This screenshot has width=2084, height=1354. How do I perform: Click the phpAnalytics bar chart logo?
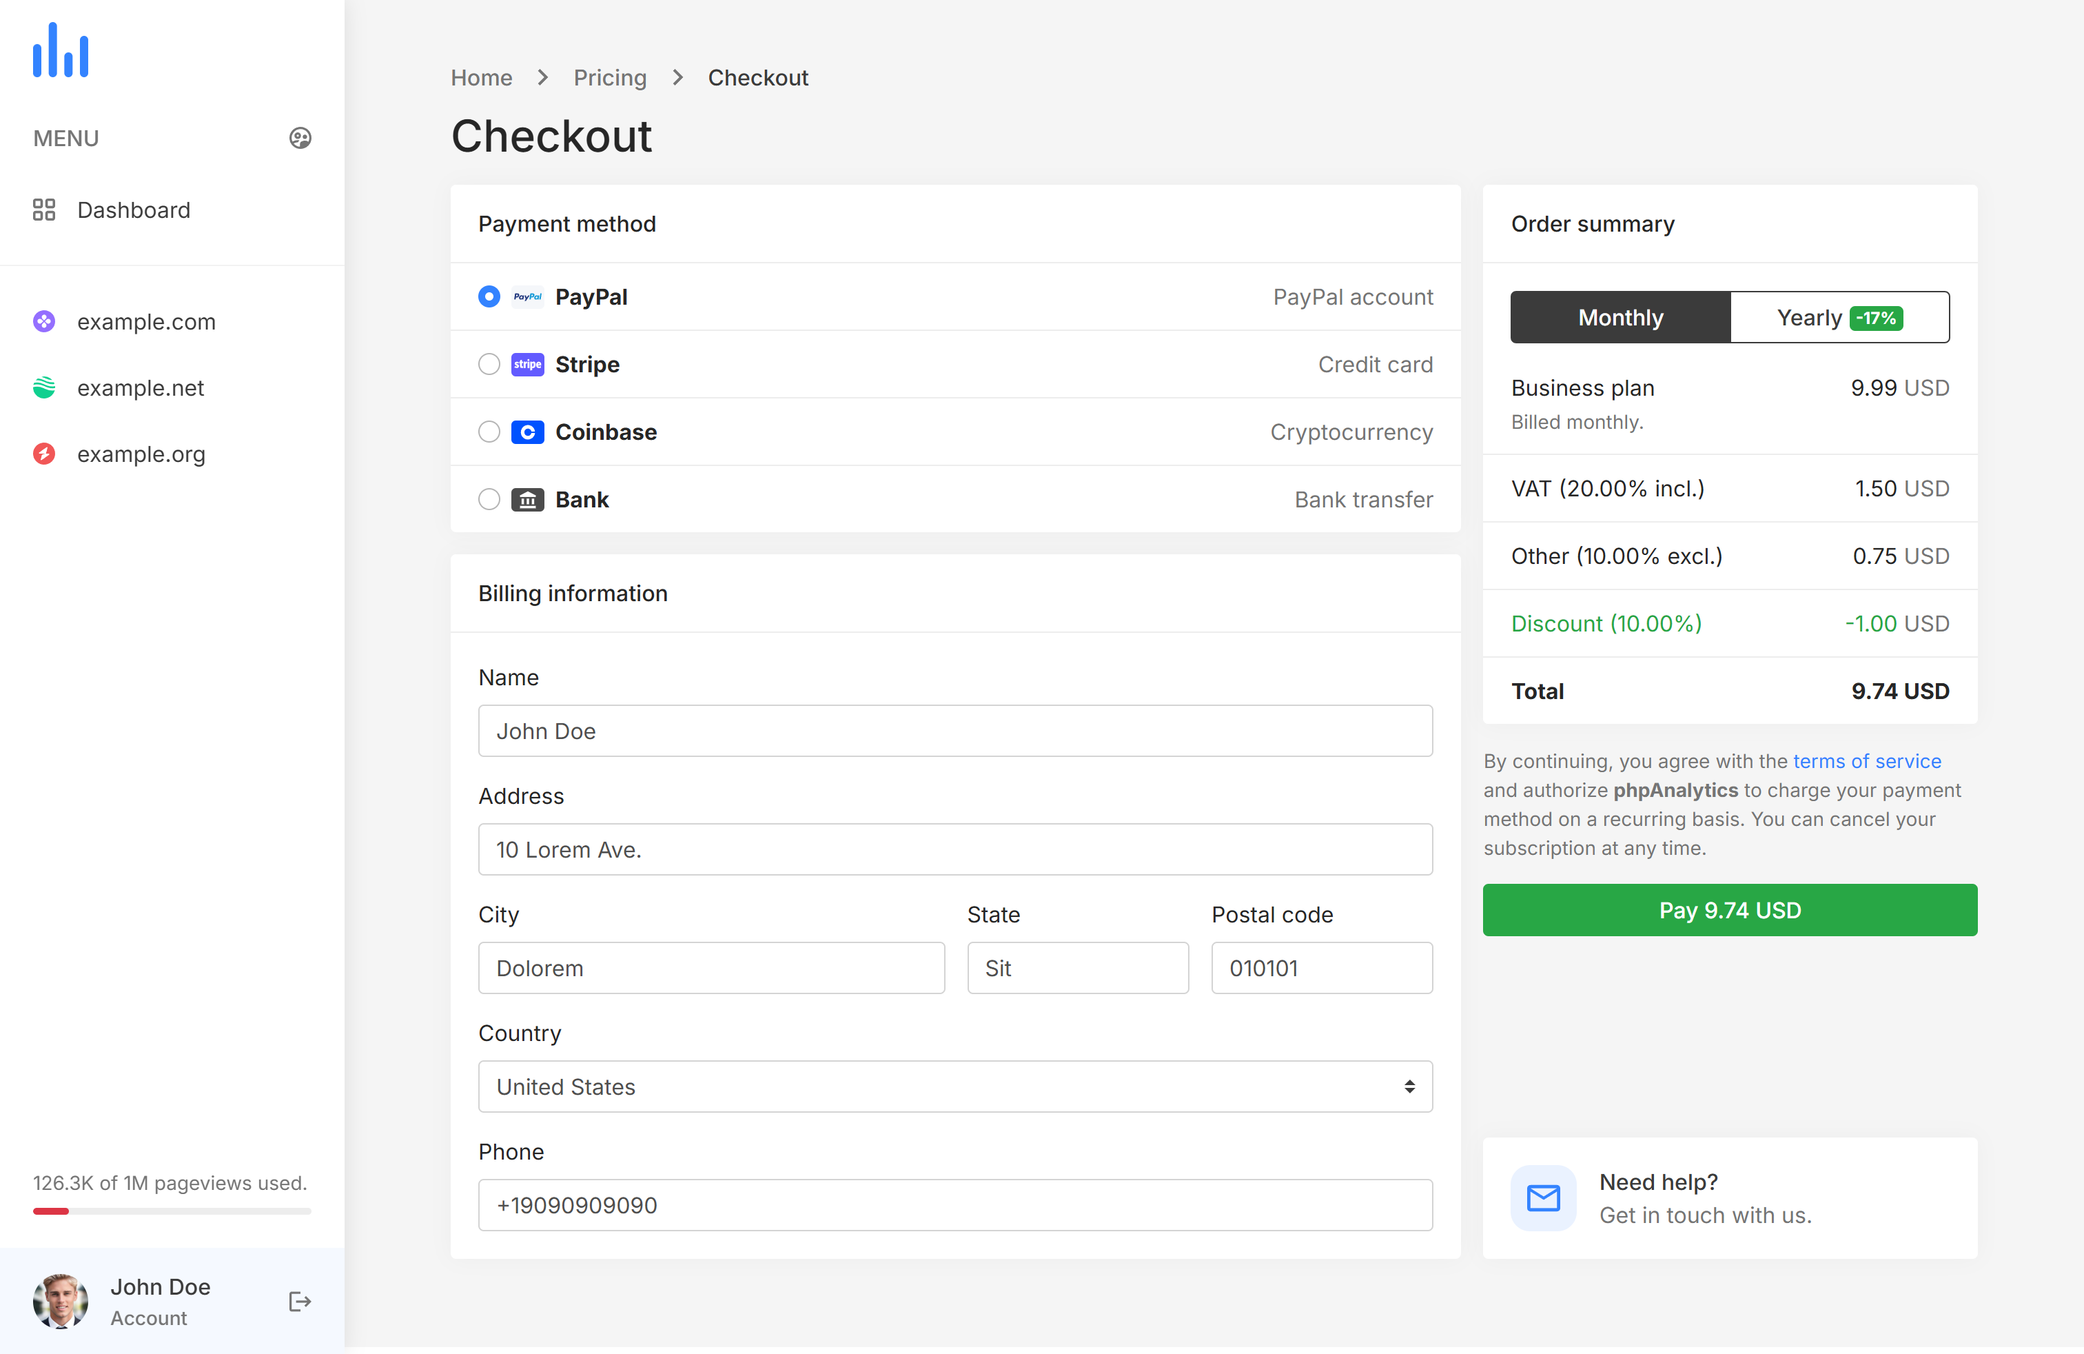click(x=61, y=51)
